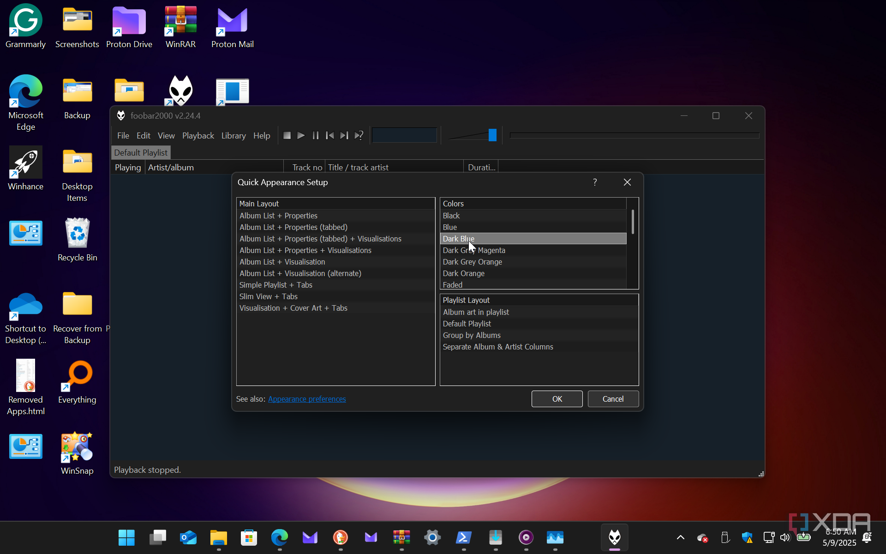Click Cancel in Quick Appearance Setup
Screen dimensions: 886x554
(x=613, y=399)
